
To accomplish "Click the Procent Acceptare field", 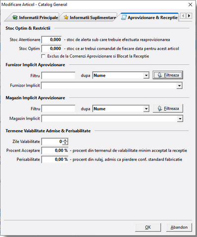I will [55, 150].
